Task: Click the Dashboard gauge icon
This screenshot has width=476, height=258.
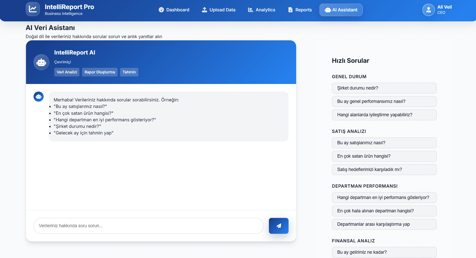Action: pos(161,10)
